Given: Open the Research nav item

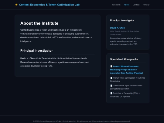Looking at the screenshot, I should [116, 5].
